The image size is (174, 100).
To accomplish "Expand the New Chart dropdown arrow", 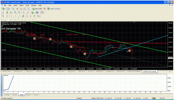I will click(5, 9).
